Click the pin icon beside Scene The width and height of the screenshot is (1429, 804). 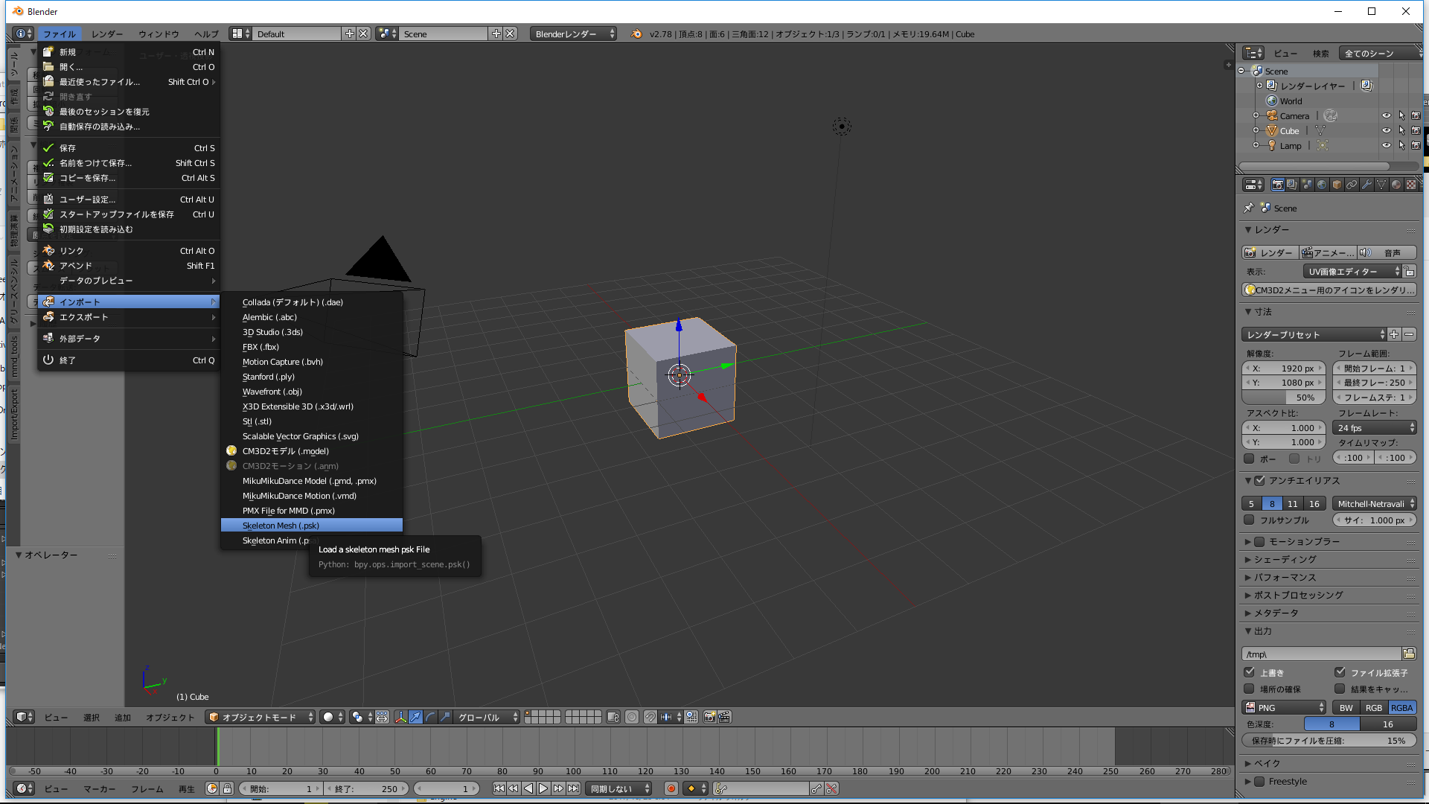click(1249, 208)
